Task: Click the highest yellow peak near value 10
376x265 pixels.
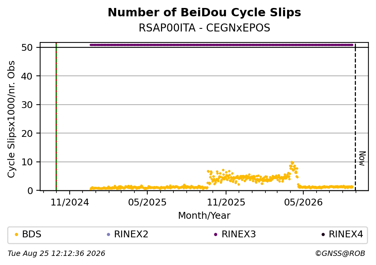Action: click(x=292, y=163)
